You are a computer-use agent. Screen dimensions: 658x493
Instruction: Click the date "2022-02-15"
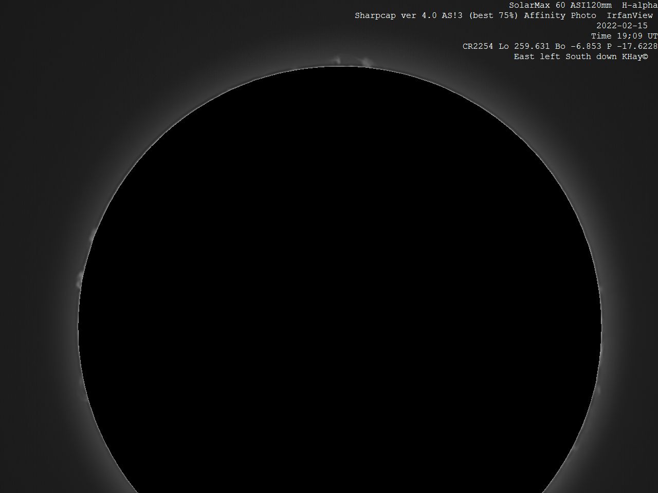[x=622, y=26]
